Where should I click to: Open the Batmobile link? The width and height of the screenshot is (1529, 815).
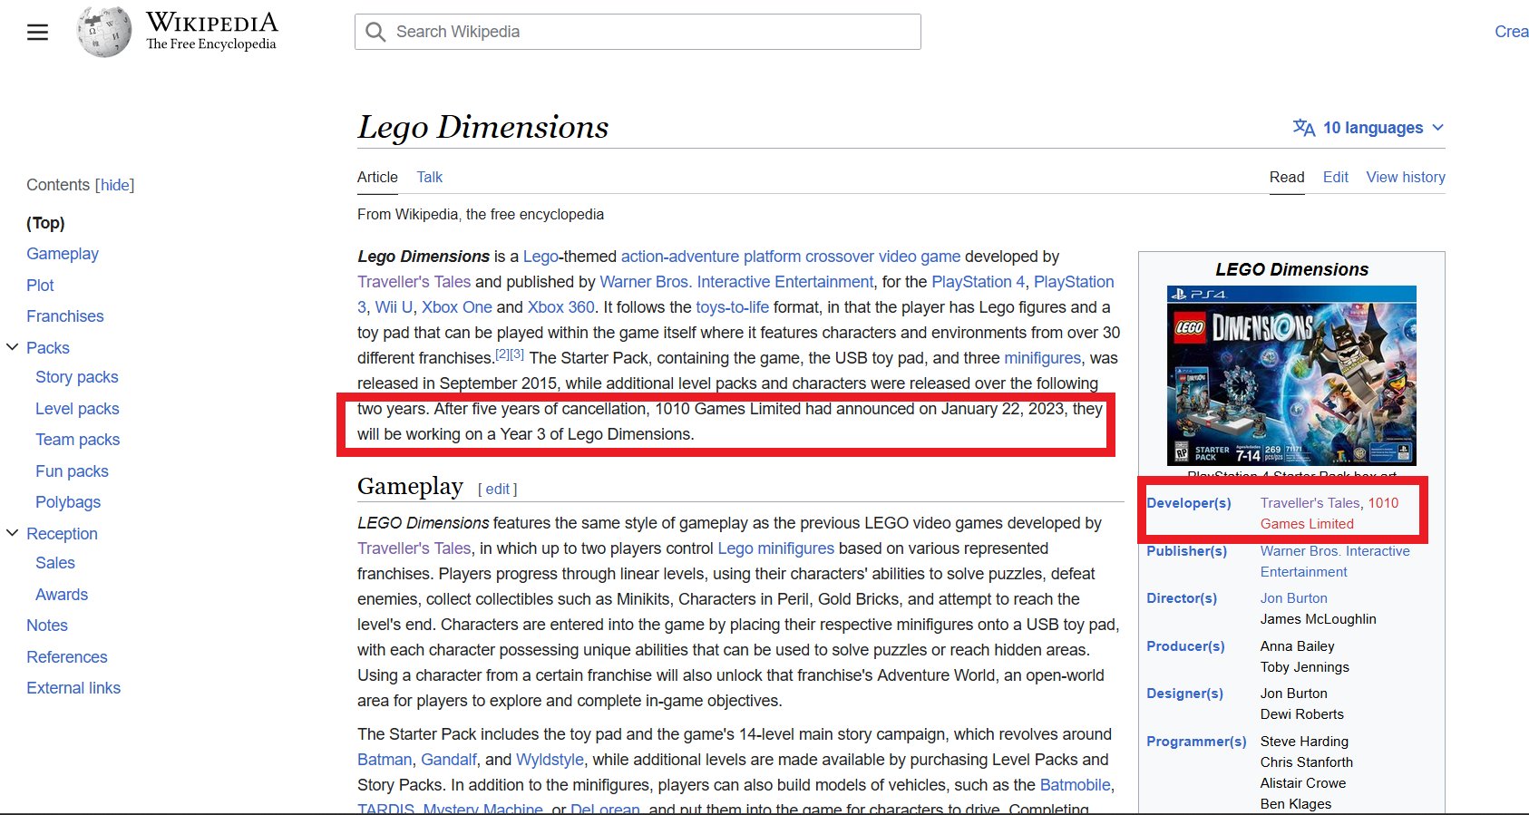coord(1075,785)
